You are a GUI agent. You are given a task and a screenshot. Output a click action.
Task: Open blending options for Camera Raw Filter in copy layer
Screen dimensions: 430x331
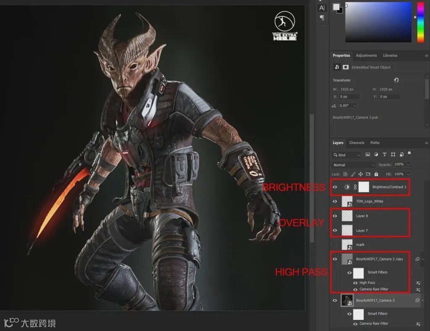coord(418,289)
